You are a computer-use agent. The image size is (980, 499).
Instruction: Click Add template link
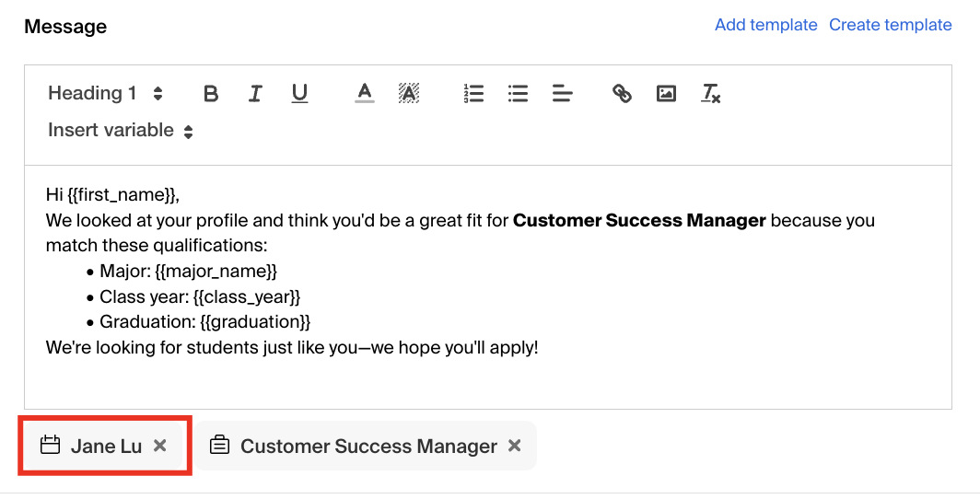(765, 25)
